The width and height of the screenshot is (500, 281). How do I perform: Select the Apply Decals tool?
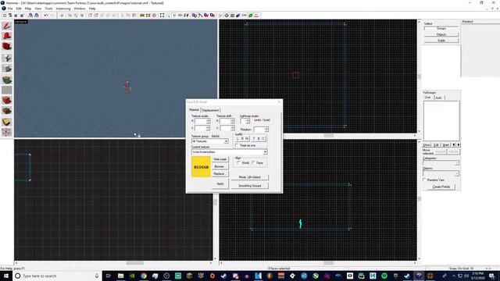pyautogui.click(x=7, y=101)
